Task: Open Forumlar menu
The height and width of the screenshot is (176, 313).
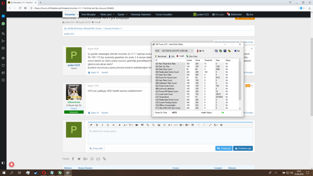Action: (x=70, y=14)
